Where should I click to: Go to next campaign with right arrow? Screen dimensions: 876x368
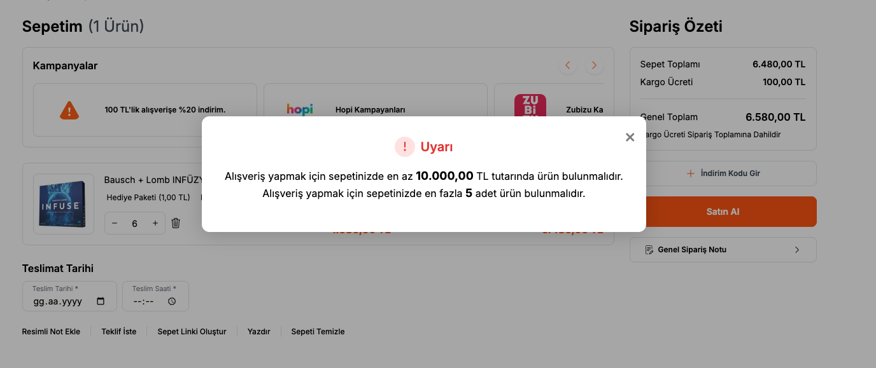[x=594, y=65]
